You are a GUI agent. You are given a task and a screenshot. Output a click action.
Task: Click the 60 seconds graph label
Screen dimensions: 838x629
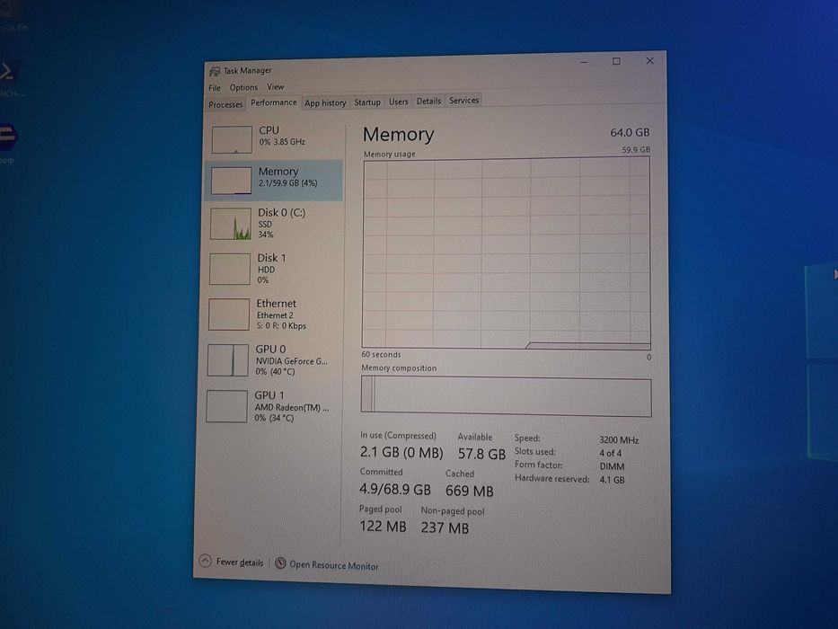[x=381, y=355]
